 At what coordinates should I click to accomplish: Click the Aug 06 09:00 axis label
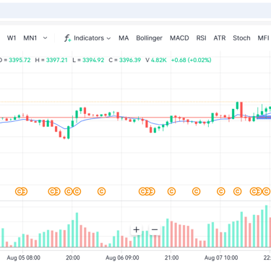click(x=122, y=258)
